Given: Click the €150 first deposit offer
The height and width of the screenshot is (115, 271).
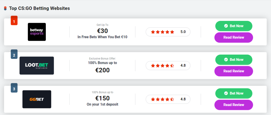Looking at the screenshot, I should tap(102, 99).
